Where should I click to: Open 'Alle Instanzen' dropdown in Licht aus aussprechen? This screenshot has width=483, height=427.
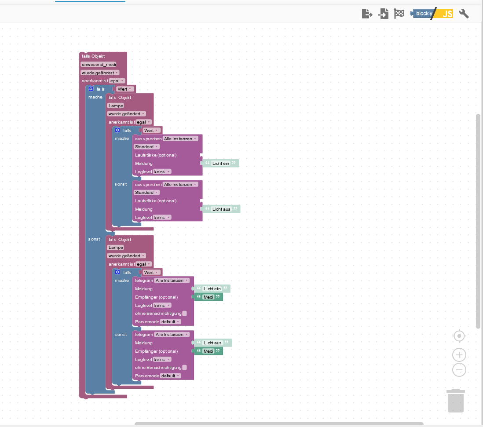pos(180,185)
